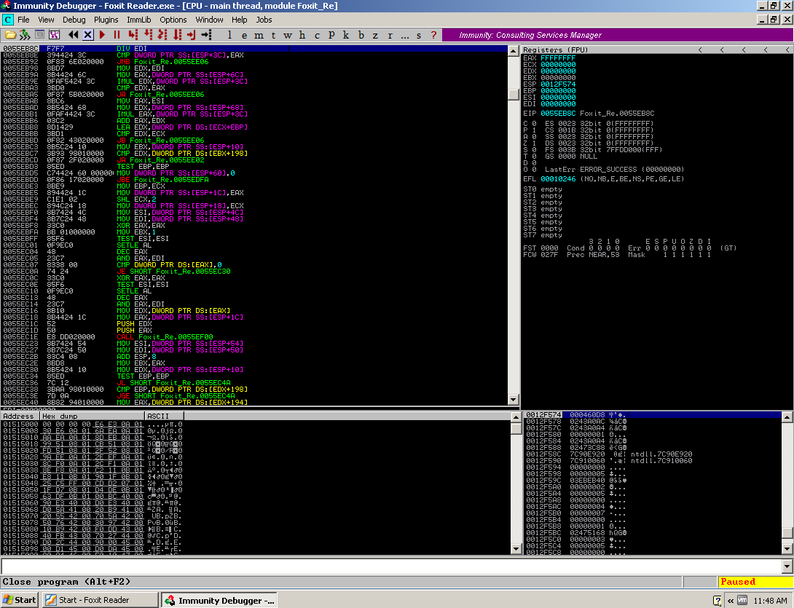Click the Hex dump column header

tap(93, 416)
